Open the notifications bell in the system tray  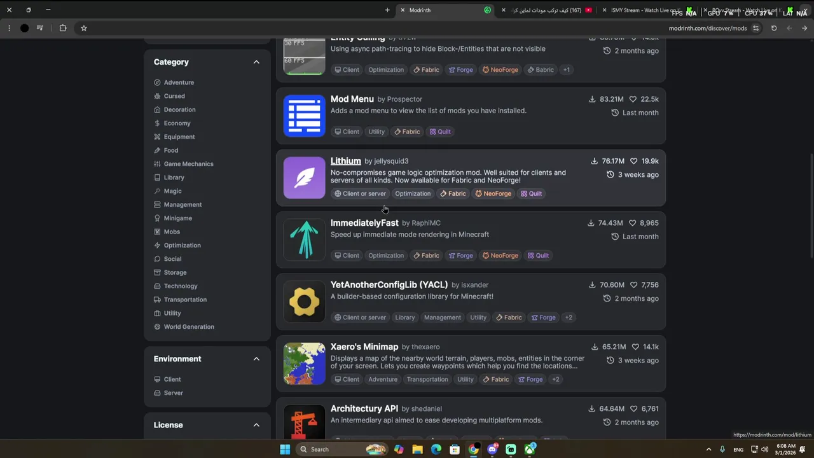tap(803, 449)
